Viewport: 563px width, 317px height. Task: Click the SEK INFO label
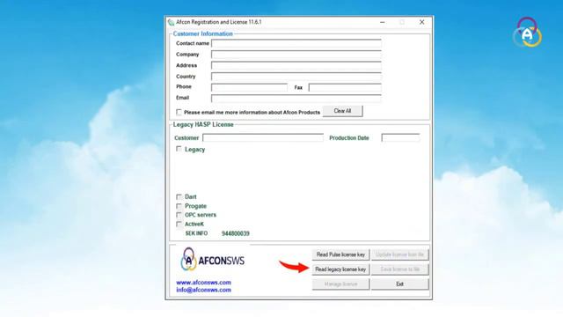[196, 233]
